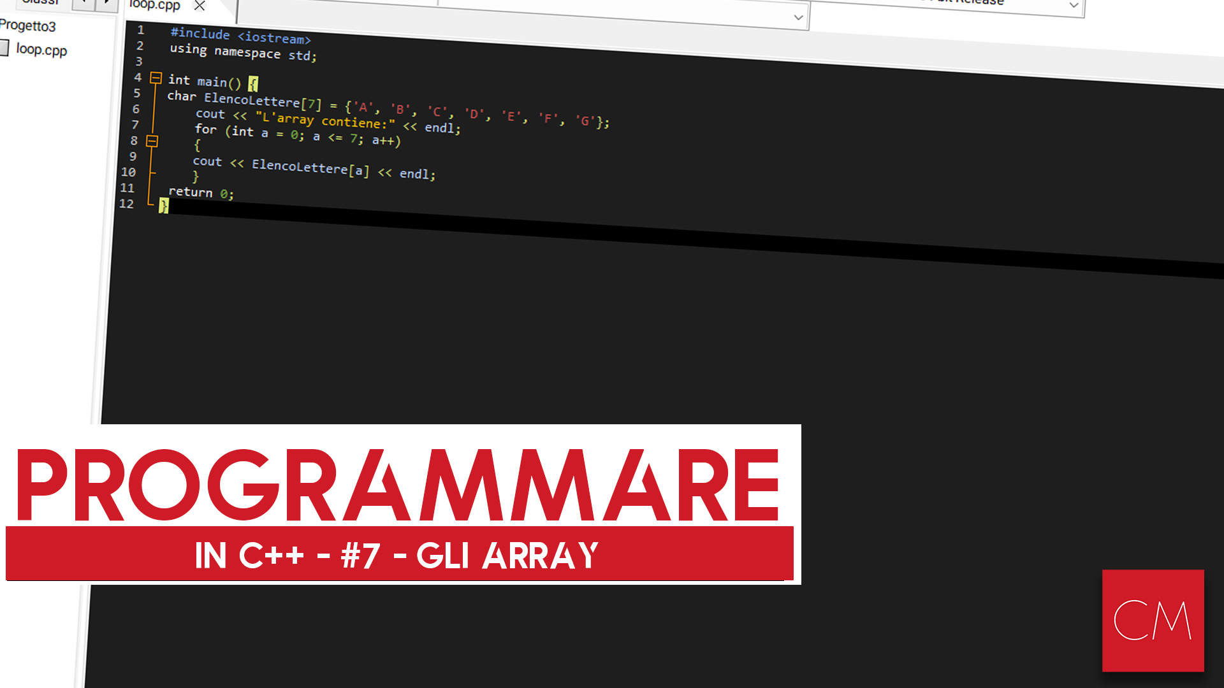Expand the empty combo box above the editor

798,17
